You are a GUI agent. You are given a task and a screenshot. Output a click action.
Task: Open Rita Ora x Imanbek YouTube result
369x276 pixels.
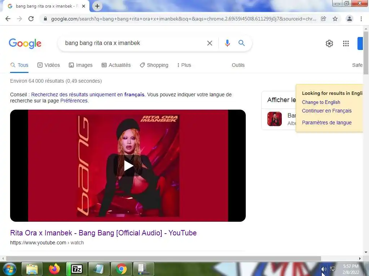(103, 233)
